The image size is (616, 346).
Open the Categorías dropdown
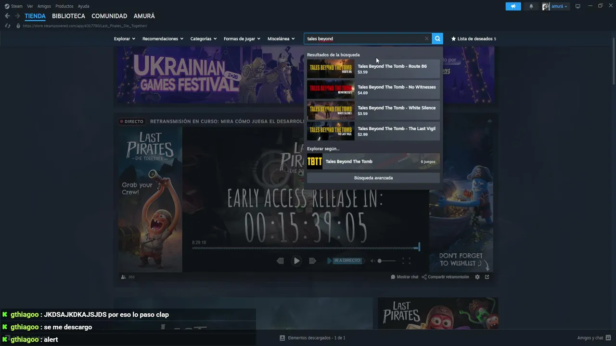point(204,38)
